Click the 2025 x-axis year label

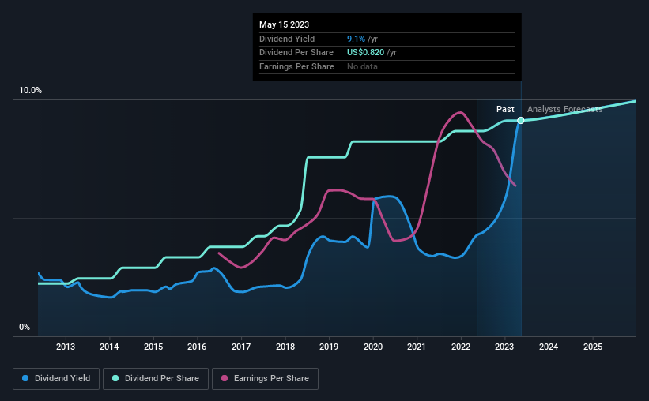coord(593,347)
